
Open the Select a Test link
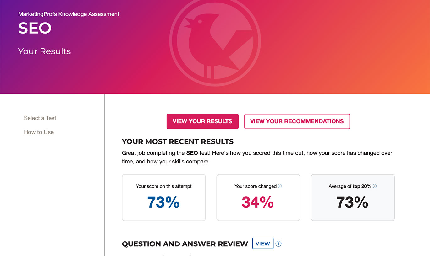click(x=40, y=118)
